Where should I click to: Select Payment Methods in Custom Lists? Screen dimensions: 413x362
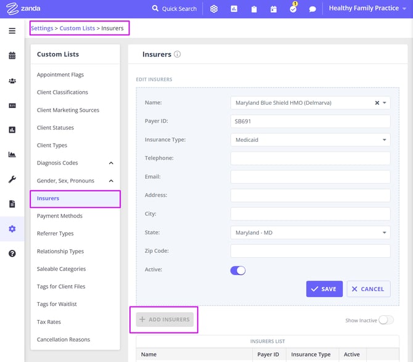coord(60,216)
